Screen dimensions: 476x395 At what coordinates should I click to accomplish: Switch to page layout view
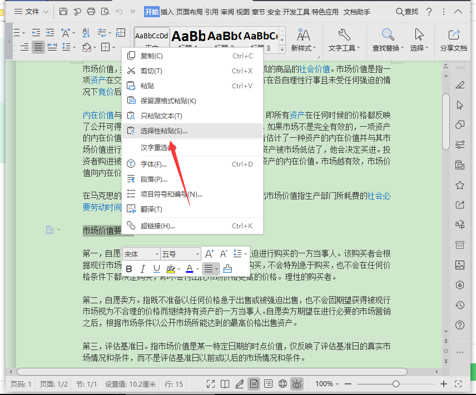click(x=254, y=384)
